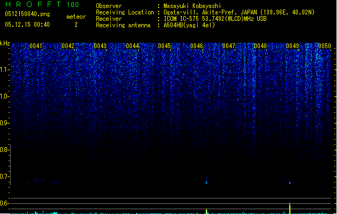Click the tall yellow intensity spike near 0049
Viewport: 337px width, 214px height.
pos(290,208)
